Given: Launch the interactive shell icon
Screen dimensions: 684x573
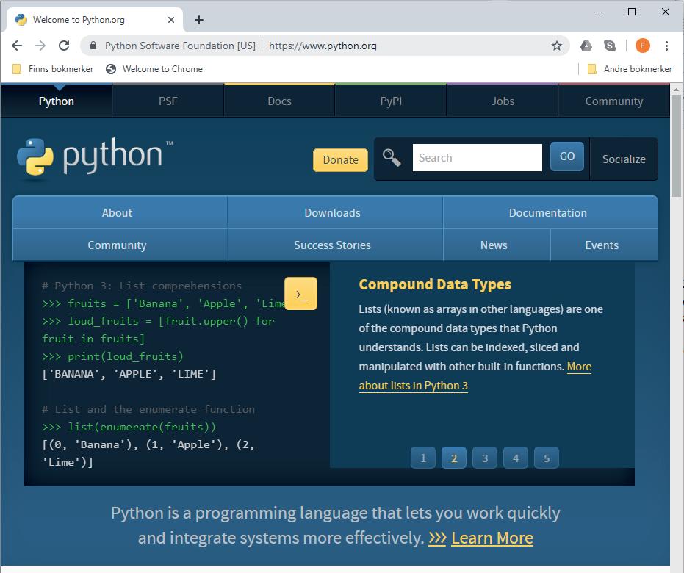Looking at the screenshot, I should click(x=300, y=293).
